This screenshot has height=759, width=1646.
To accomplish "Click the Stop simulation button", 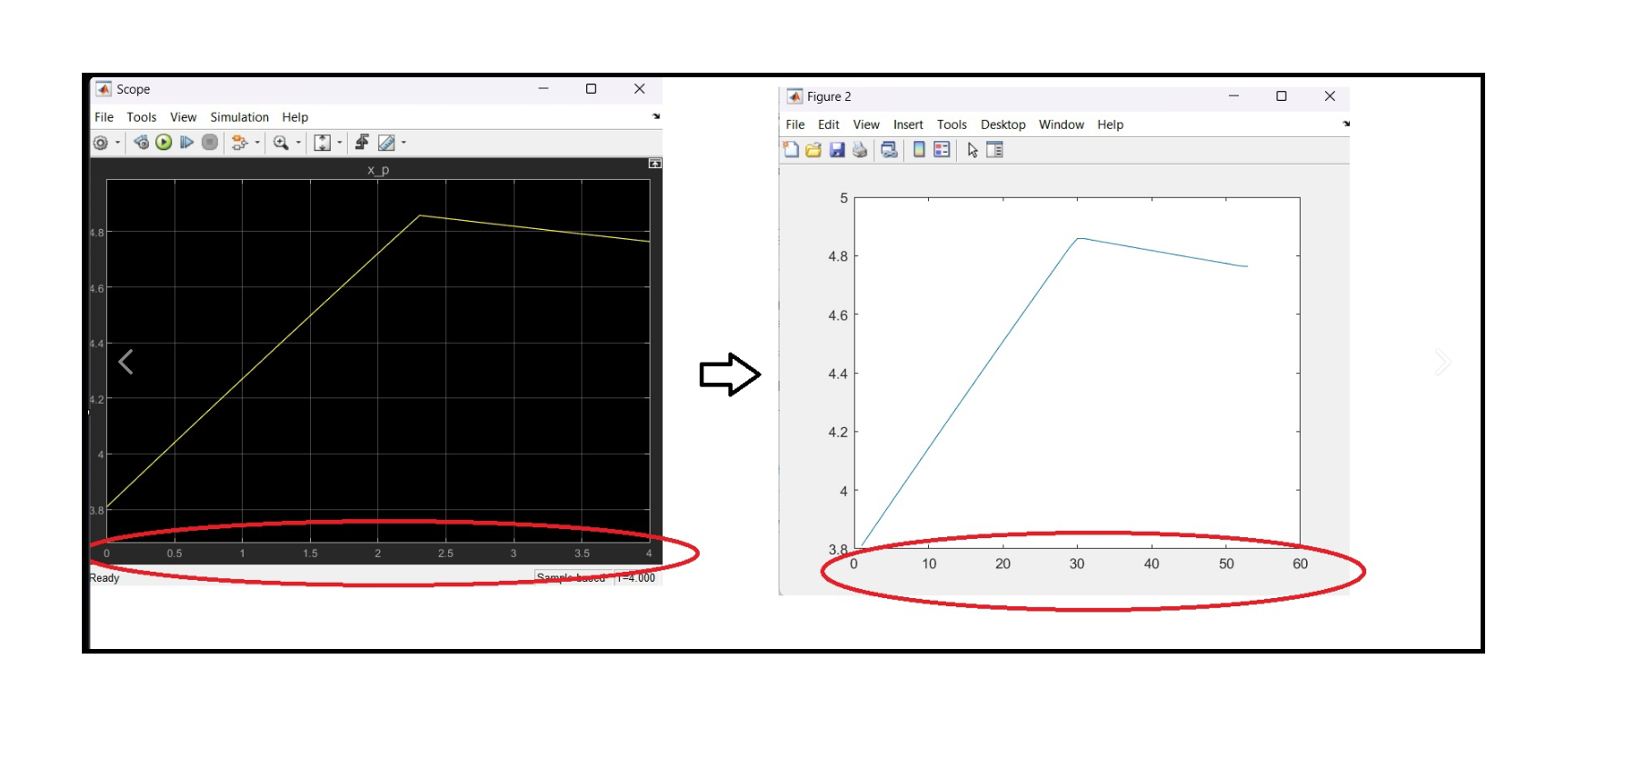I will pos(210,143).
